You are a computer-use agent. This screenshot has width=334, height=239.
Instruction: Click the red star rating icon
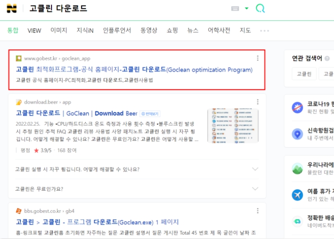tap(37, 151)
